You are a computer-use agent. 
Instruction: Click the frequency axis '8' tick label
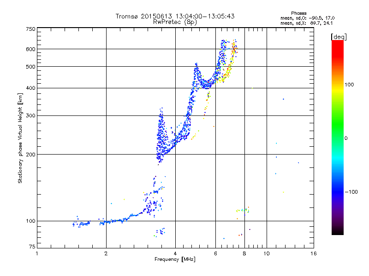244,253
